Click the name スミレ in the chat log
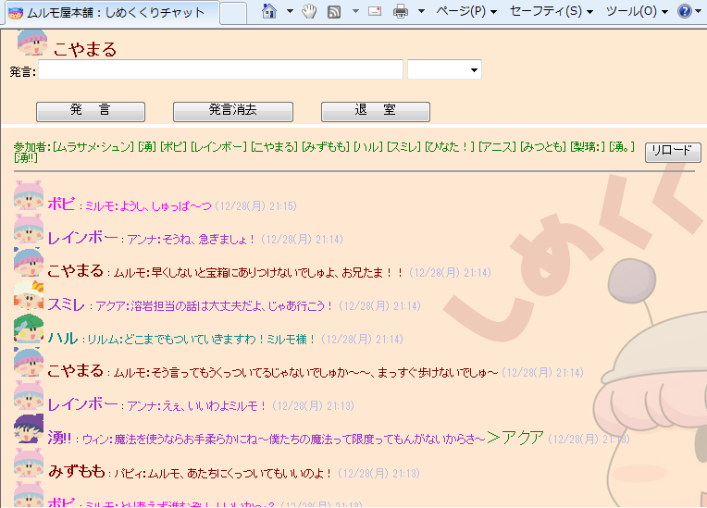This screenshot has width=707, height=508. (x=67, y=304)
